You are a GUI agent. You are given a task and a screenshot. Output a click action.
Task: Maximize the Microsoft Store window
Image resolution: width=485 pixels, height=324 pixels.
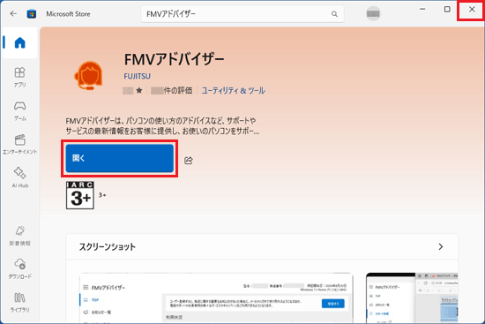click(x=447, y=10)
